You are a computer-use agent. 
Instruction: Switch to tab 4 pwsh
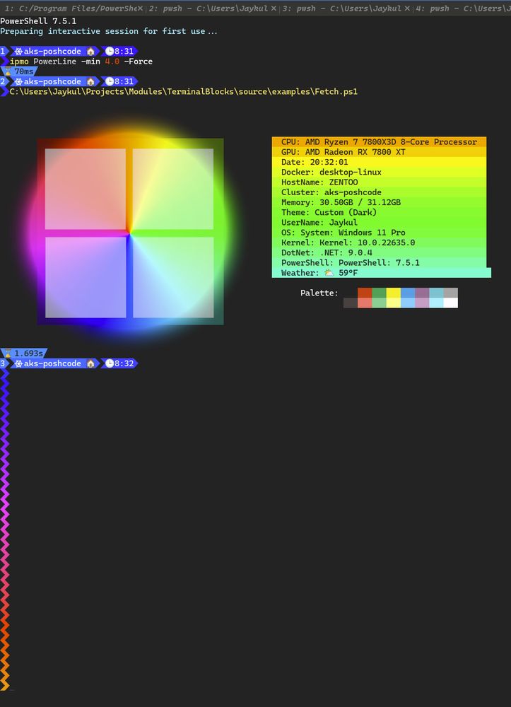pyautogui.click(x=462, y=8)
